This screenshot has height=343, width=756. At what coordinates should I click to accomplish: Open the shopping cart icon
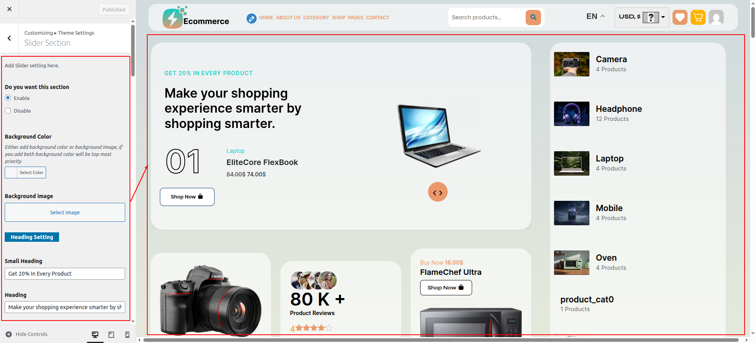click(698, 17)
